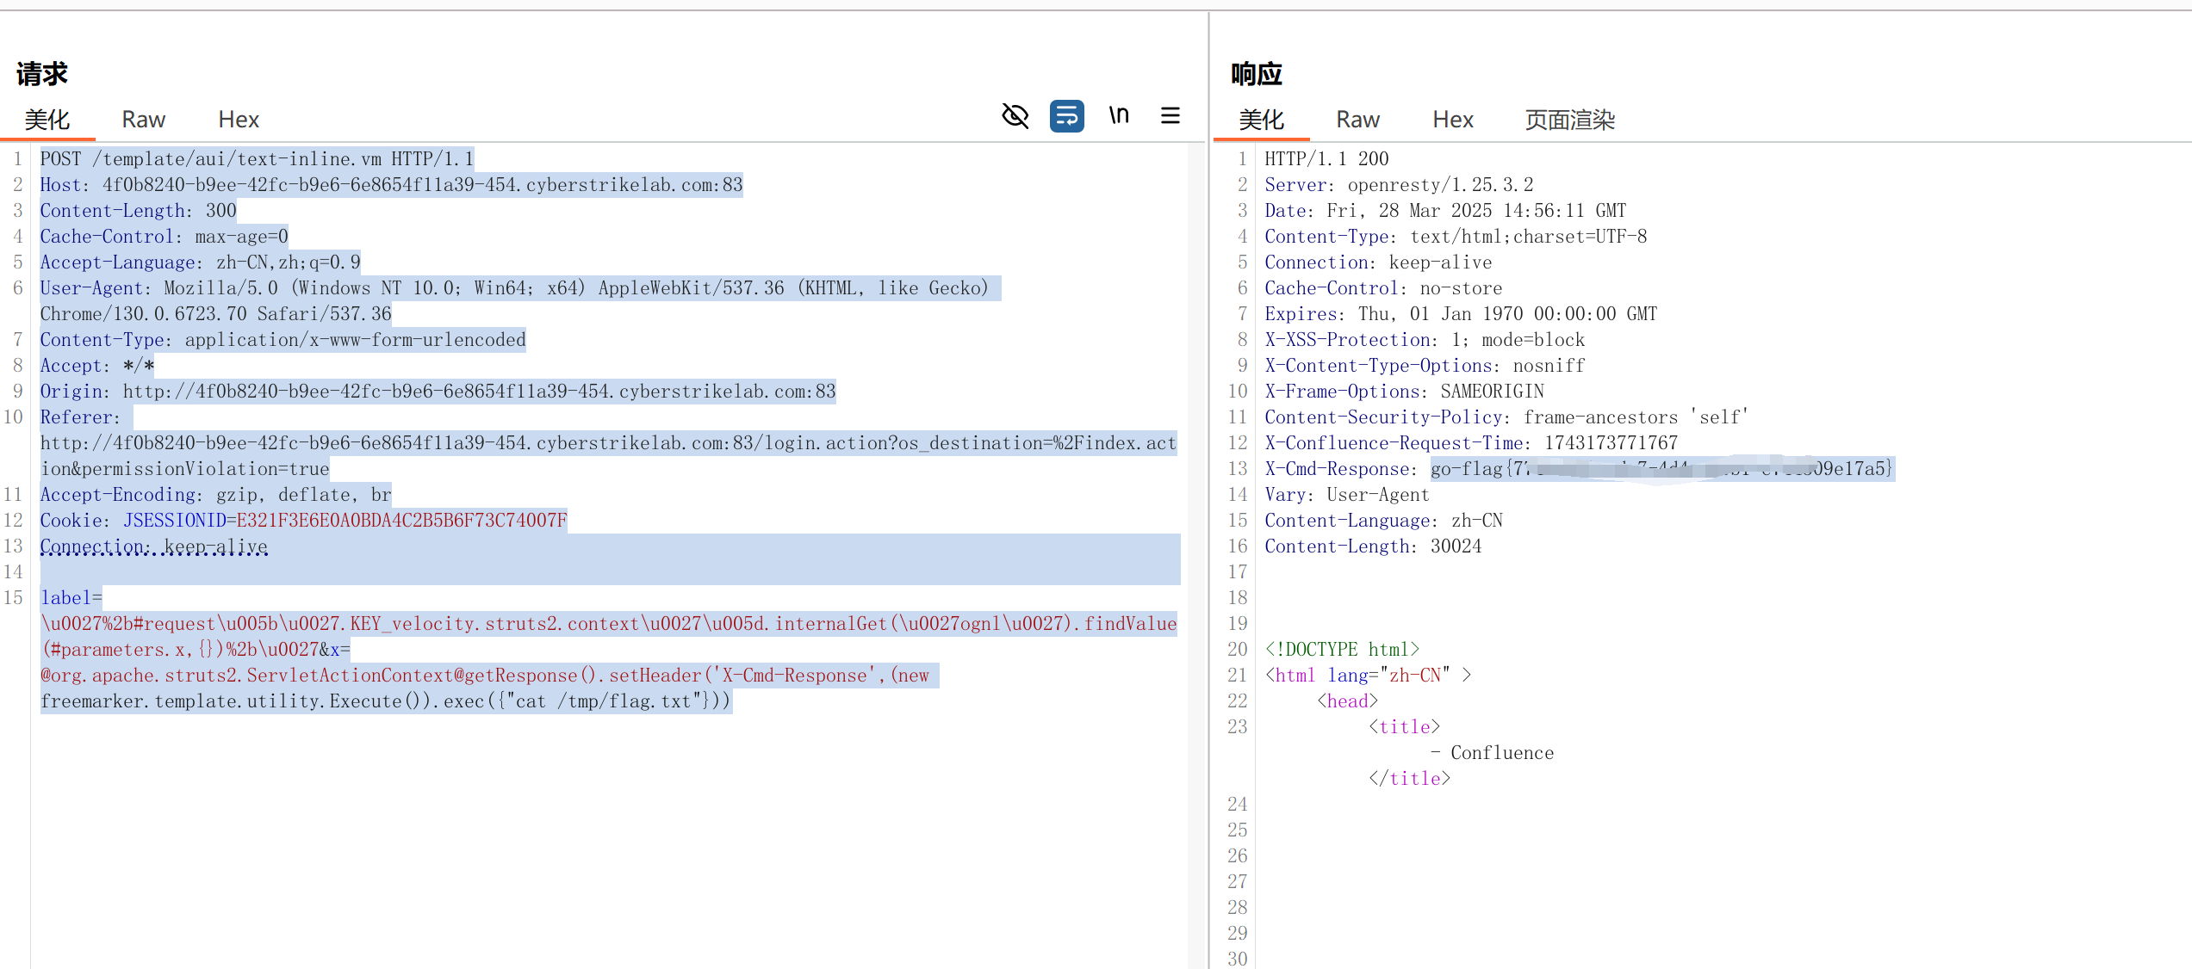The width and height of the screenshot is (2192, 969).
Task: Click the Referer header line
Action: point(79,417)
